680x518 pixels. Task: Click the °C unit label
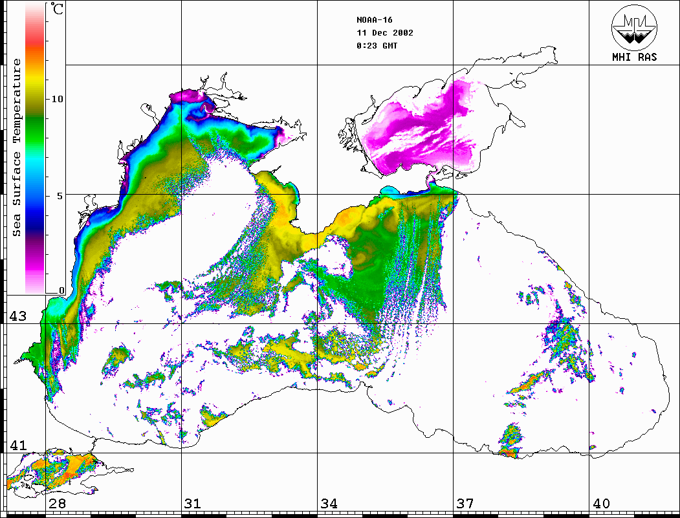(57, 8)
